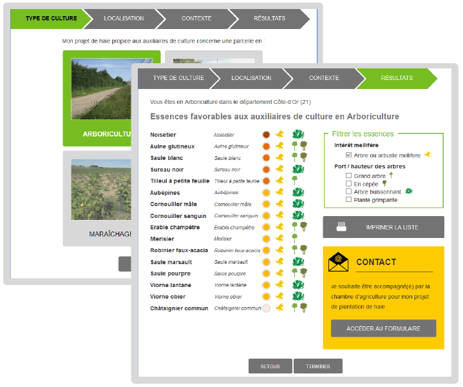Image resolution: width=463 pixels, height=387 pixels.
Task: Select the Maraîchage culture thumbnail
Action: pos(101,190)
